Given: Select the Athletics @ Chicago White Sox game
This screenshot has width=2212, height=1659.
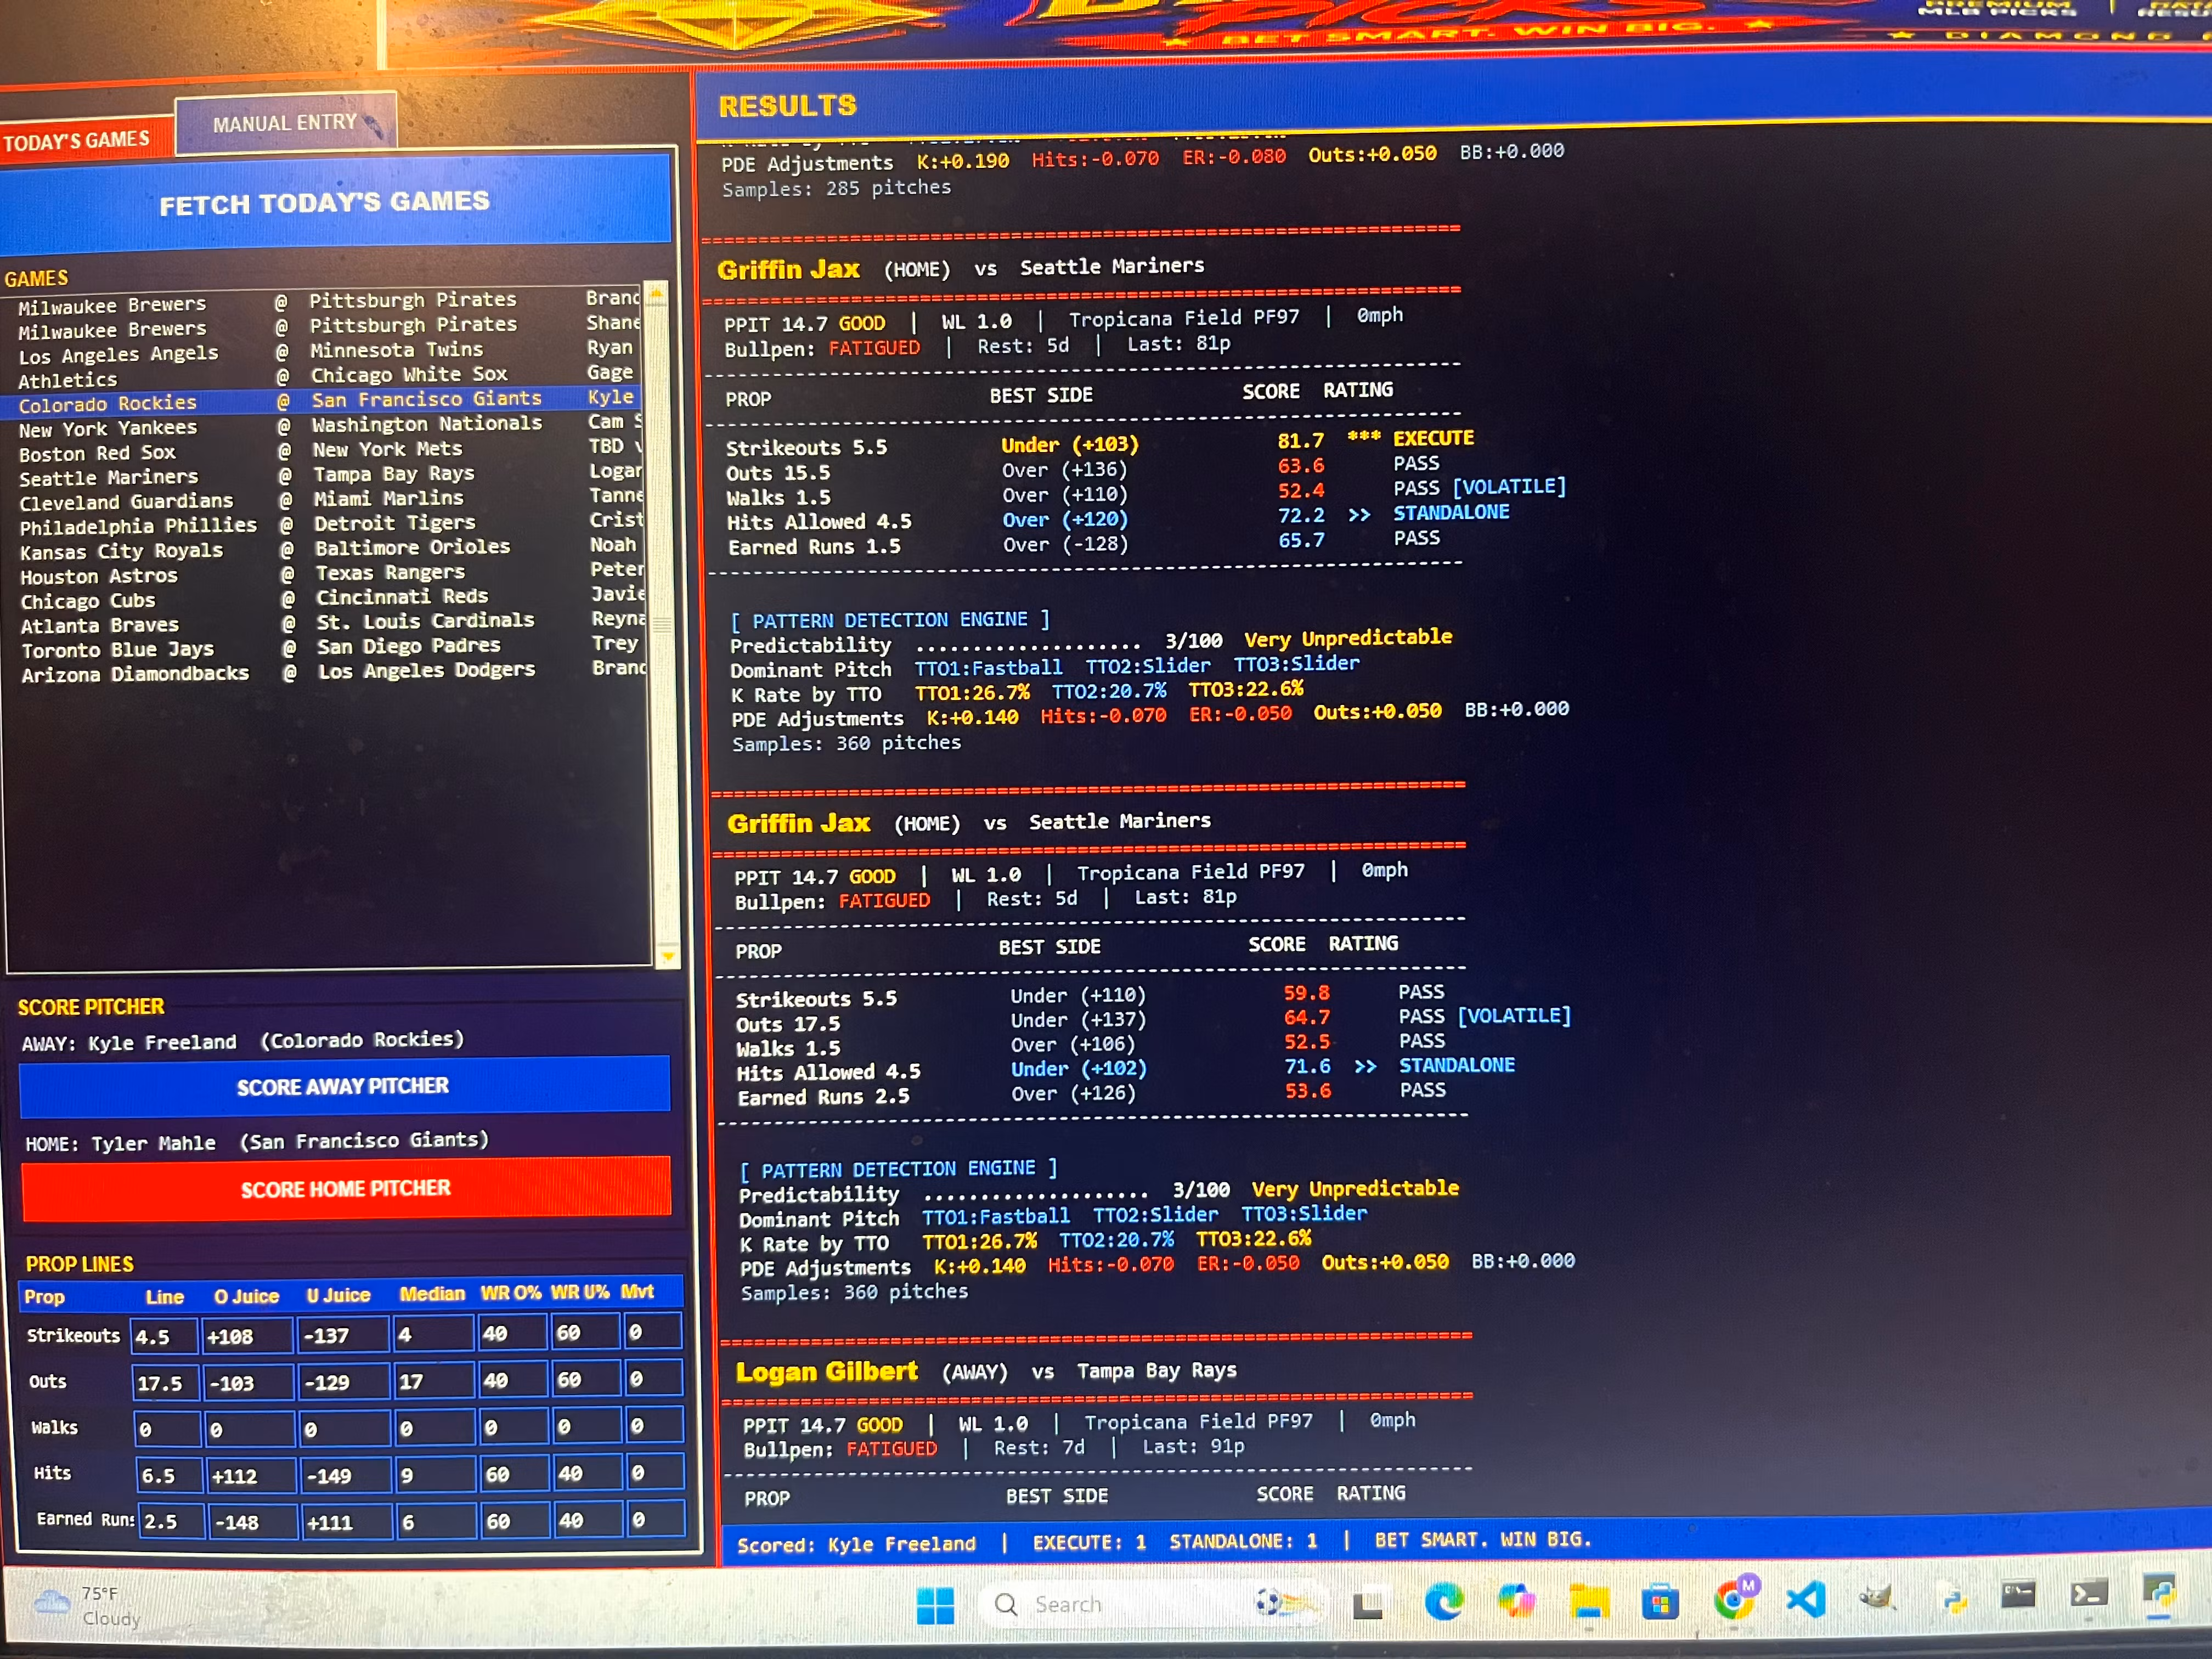Looking at the screenshot, I should [320, 377].
